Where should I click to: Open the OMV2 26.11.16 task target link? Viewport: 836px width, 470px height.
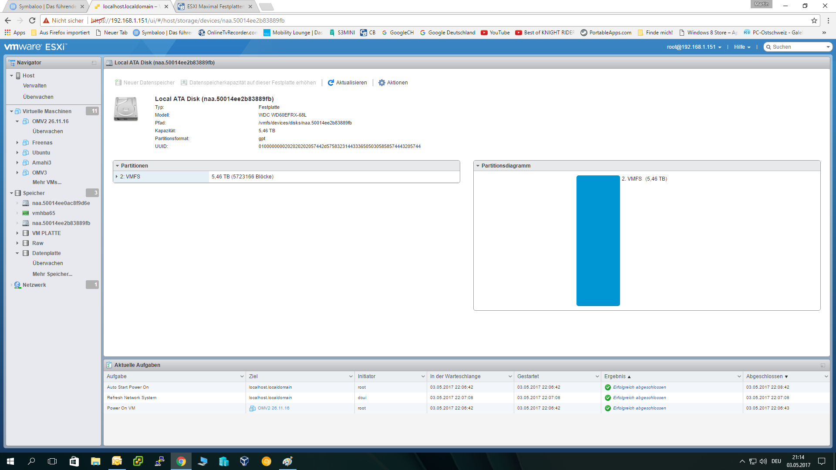tap(273, 408)
